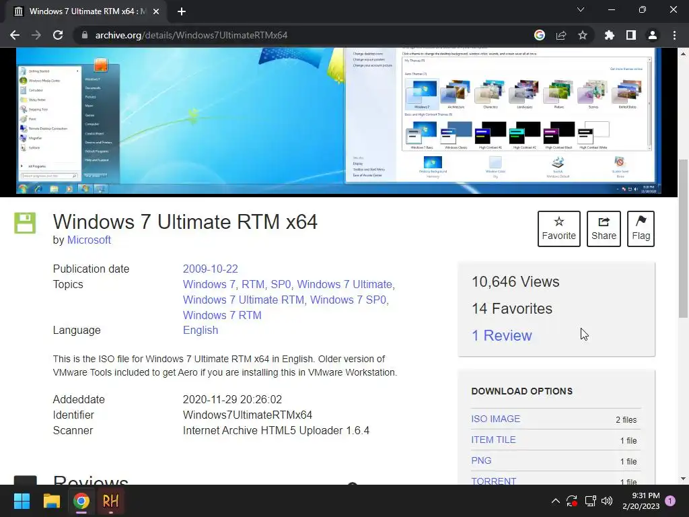The width and height of the screenshot is (689, 517).
Task: Favorite this item
Action: pos(559,229)
